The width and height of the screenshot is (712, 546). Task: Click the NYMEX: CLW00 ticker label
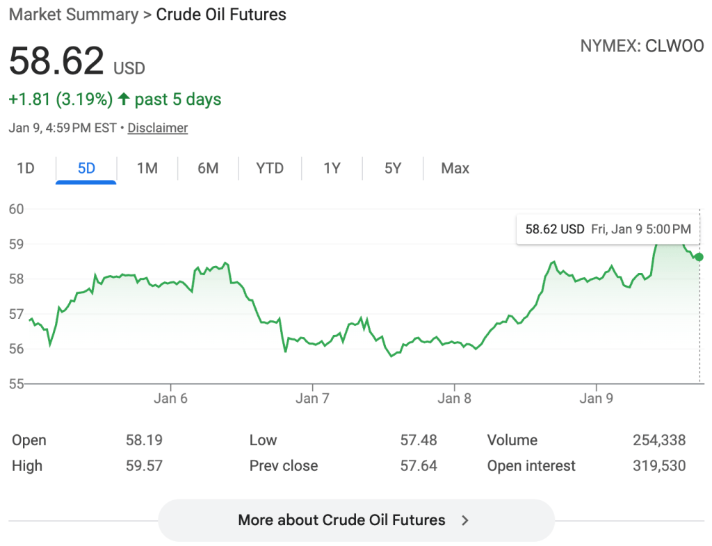point(642,47)
